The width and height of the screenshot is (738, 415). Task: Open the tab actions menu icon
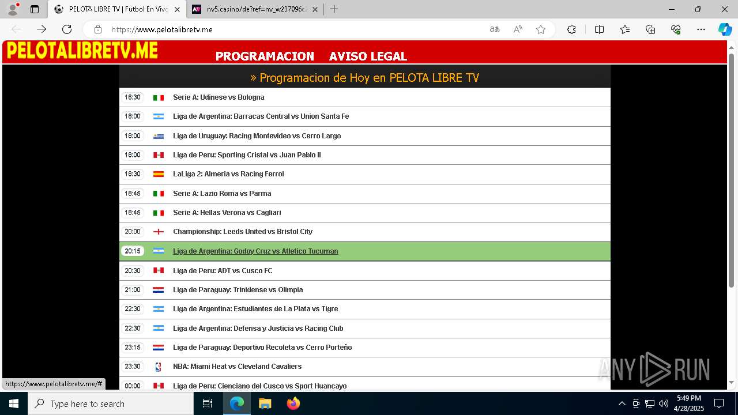(35, 9)
